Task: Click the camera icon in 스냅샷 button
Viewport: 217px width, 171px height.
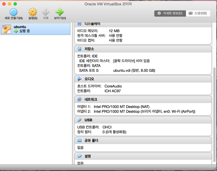Action: click(x=190, y=13)
